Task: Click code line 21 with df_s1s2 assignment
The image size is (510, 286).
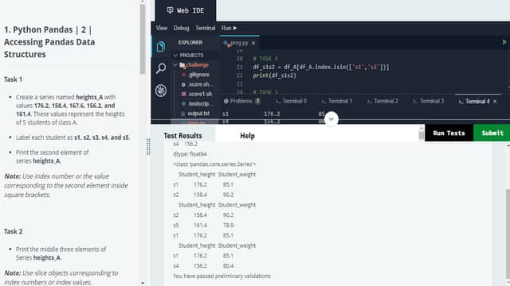Action: [320, 67]
